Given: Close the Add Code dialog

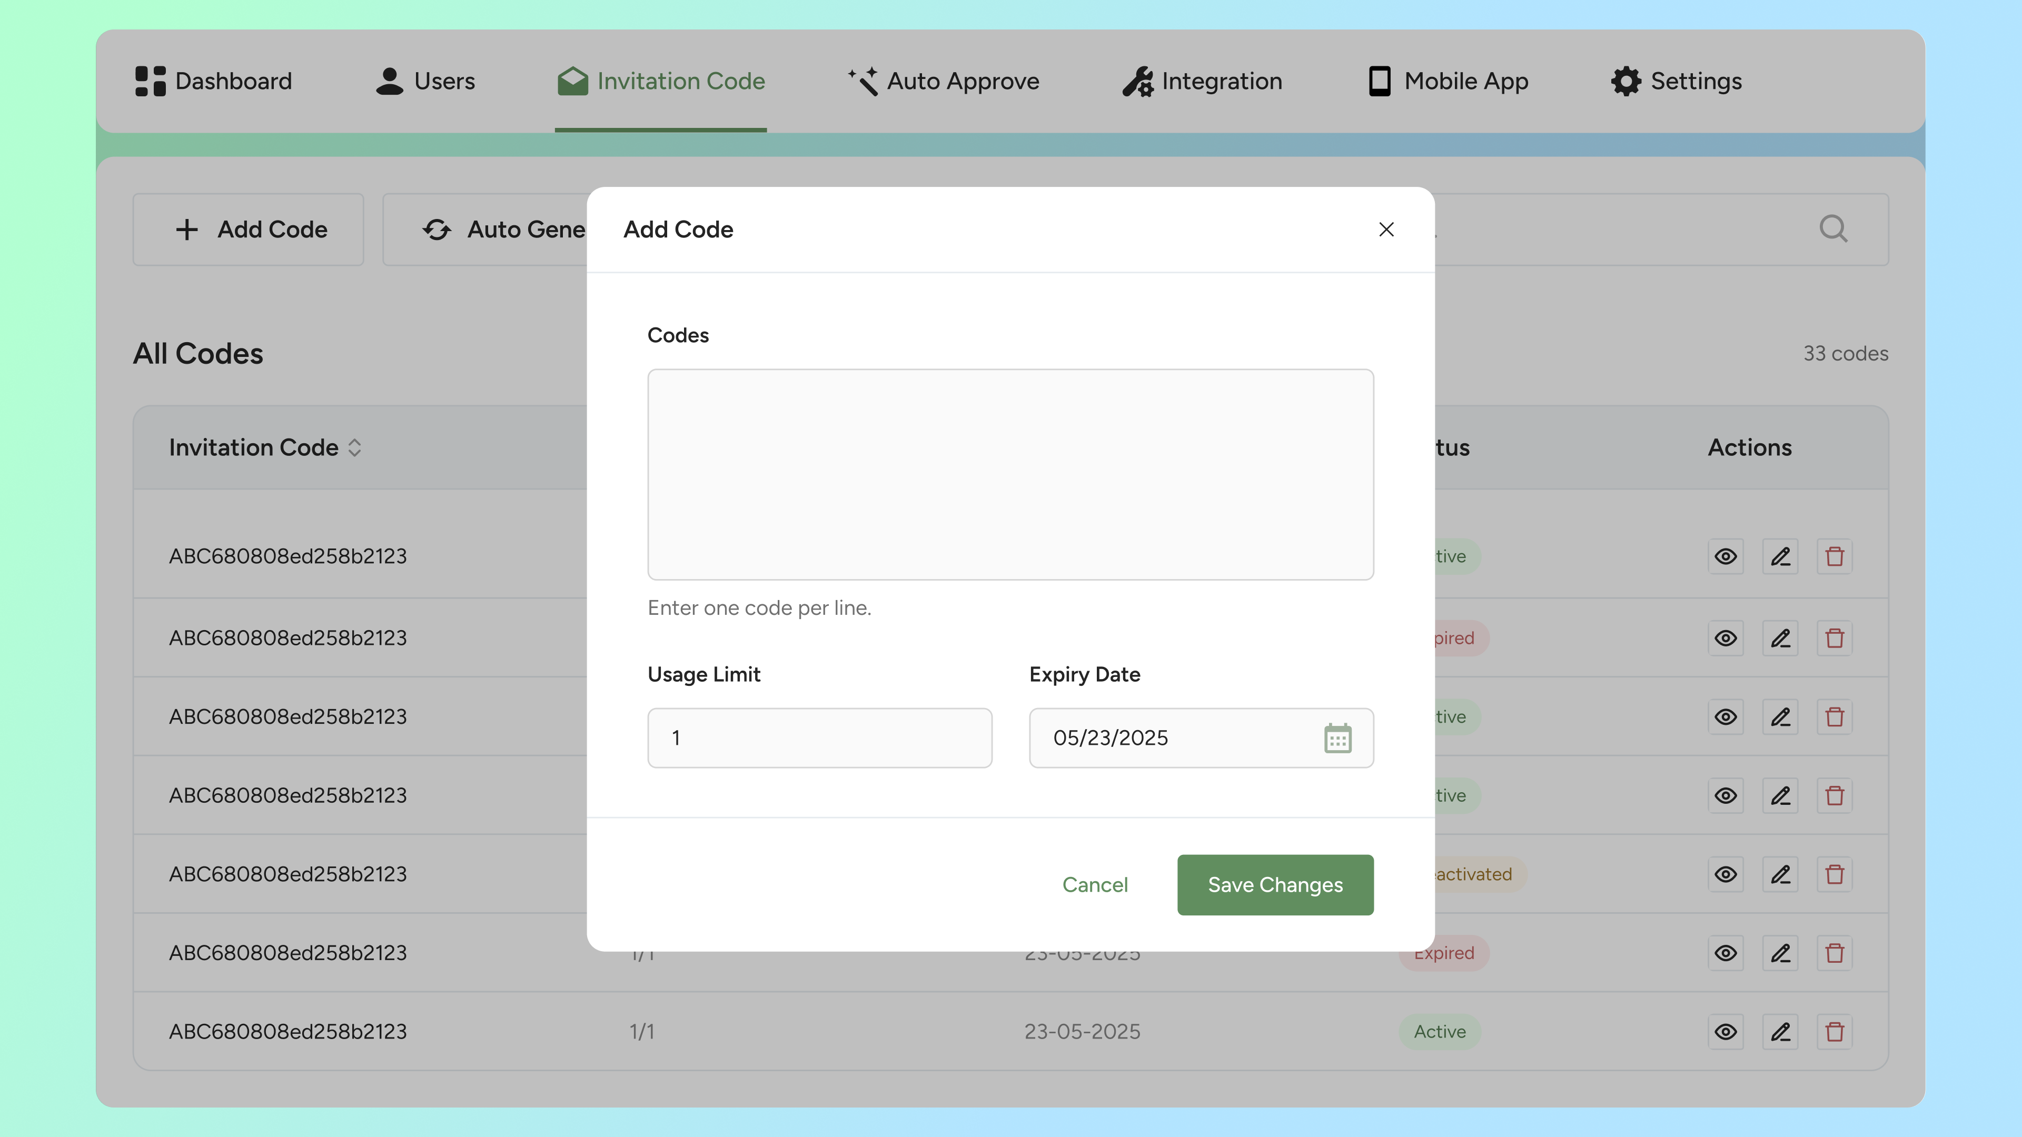Looking at the screenshot, I should 1386,229.
